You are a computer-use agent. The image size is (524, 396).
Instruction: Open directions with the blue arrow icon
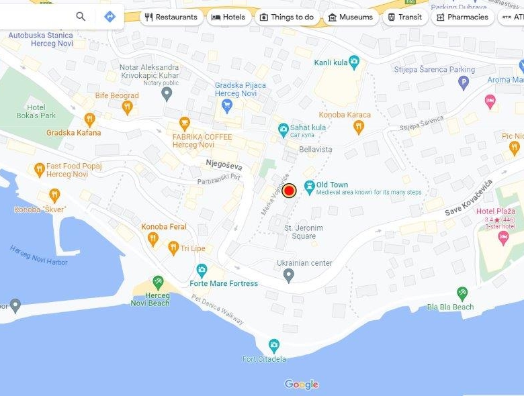pyautogui.click(x=110, y=16)
